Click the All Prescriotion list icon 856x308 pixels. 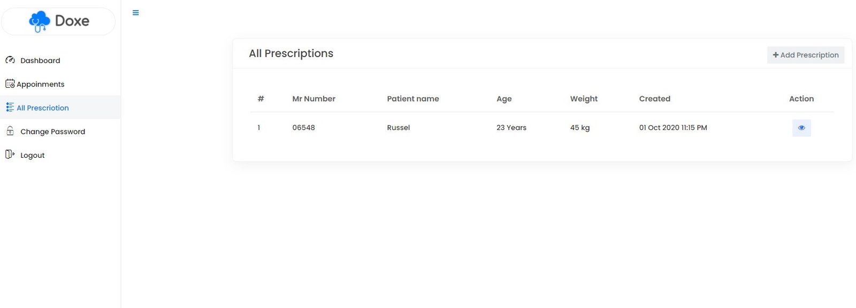pos(10,107)
